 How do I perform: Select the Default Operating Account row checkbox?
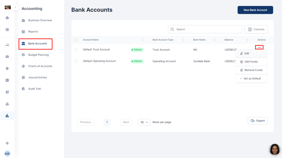(76, 61)
